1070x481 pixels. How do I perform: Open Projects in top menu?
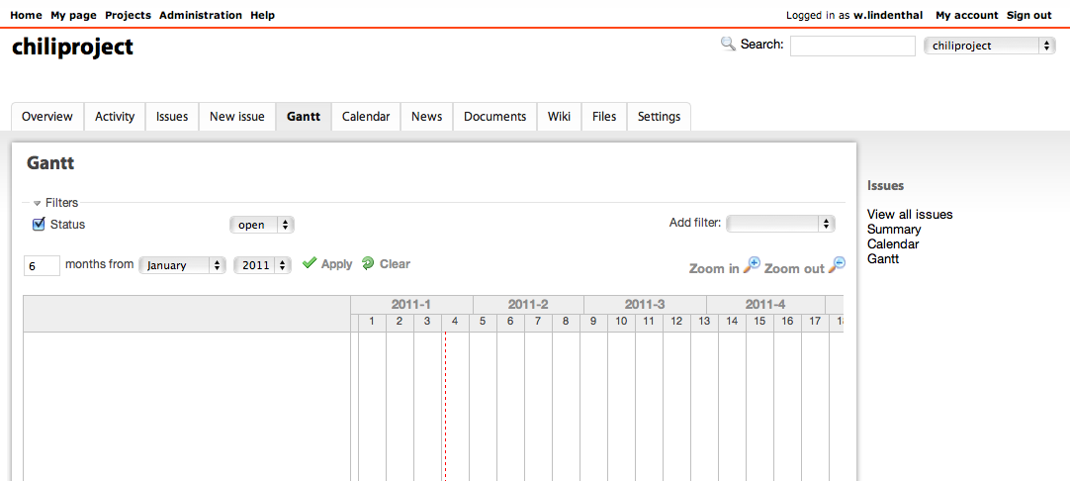pyautogui.click(x=129, y=15)
